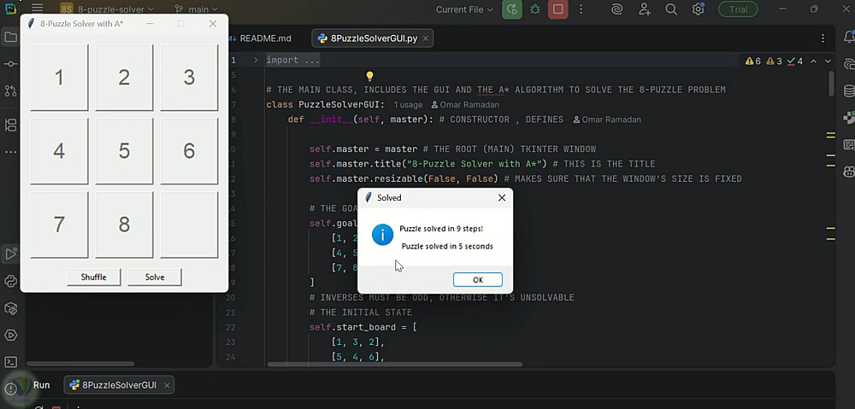Open the 8-puzzle-solver project dropdown
Image resolution: width=855 pixels, height=409 pixels.
click(108, 9)
